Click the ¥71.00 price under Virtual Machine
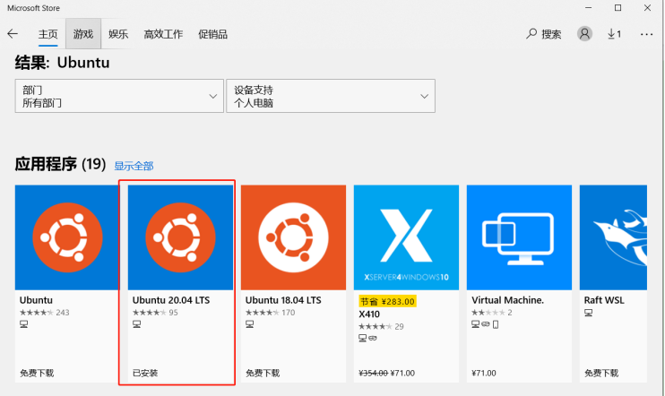Screen dimensions: 665x396 pyautogui.click(x=483, y=373)
